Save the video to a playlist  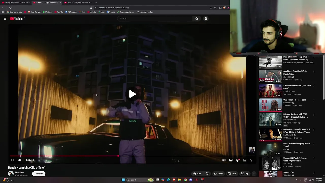pos(232,174)
